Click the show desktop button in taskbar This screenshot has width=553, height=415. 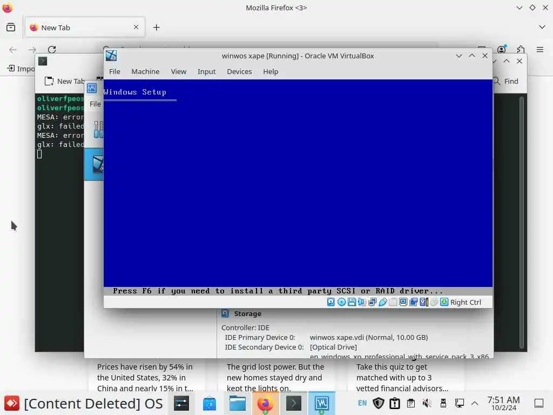pos(539,403)
